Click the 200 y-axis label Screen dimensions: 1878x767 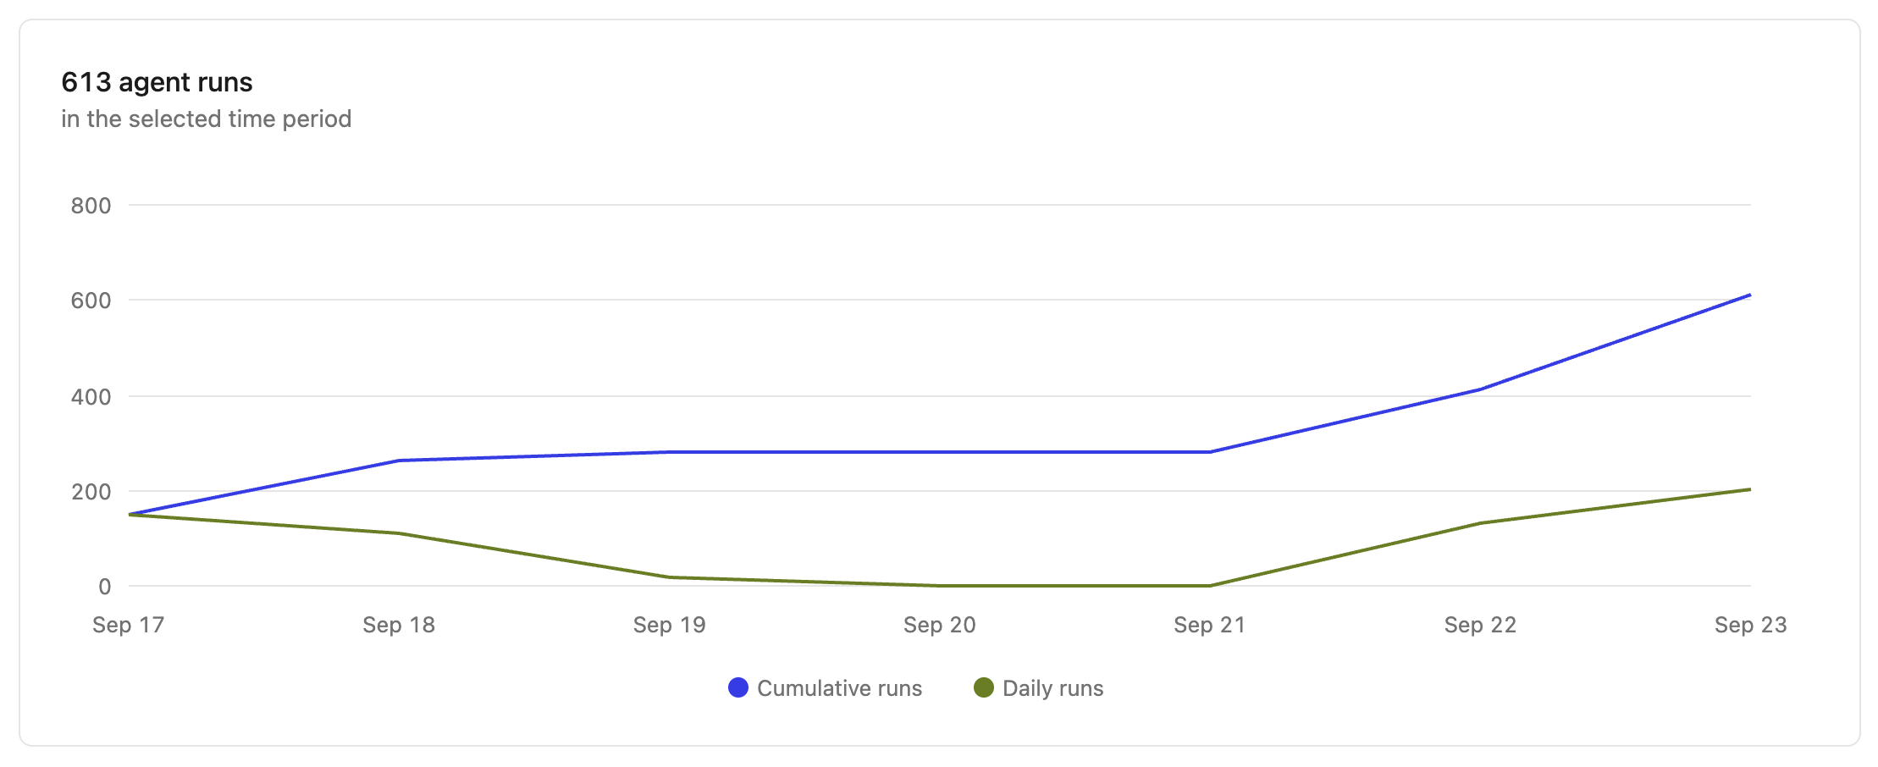[91, 492]
